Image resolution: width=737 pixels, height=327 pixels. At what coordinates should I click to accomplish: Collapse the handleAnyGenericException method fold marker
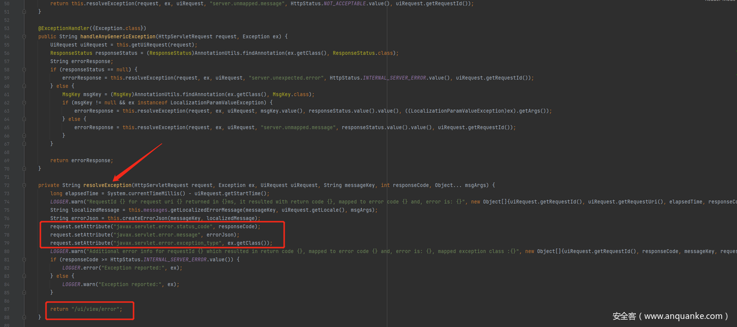[24, 36]
